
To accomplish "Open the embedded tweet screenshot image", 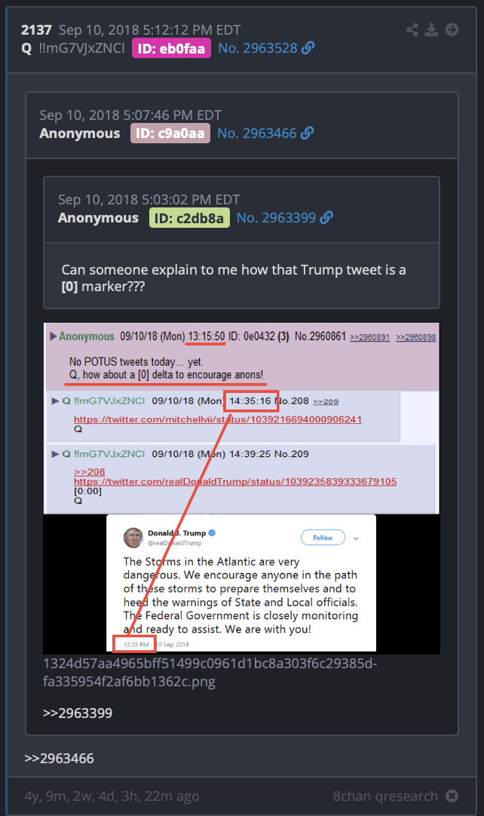I will click(x=241, y=488).
